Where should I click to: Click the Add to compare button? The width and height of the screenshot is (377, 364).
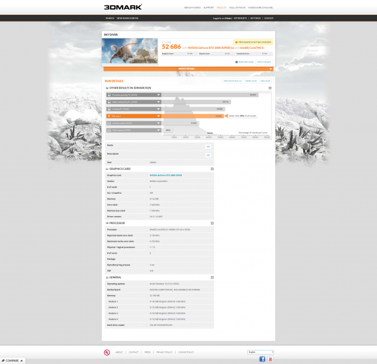coord(264,62)
